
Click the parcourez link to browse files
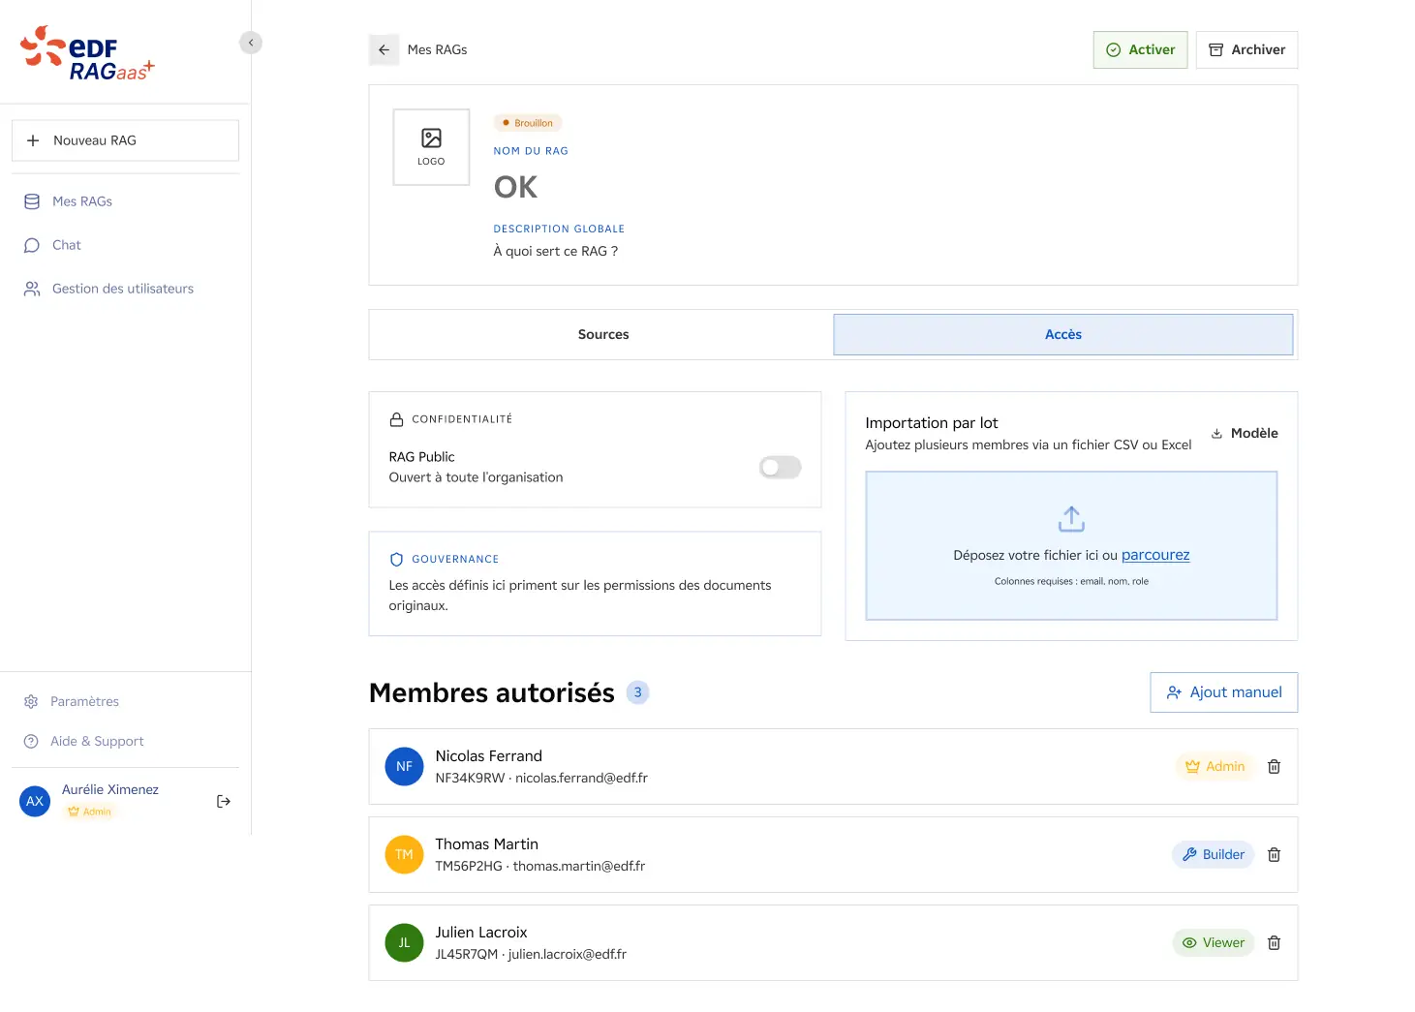pyautogui.click(x=1155, y=555)
